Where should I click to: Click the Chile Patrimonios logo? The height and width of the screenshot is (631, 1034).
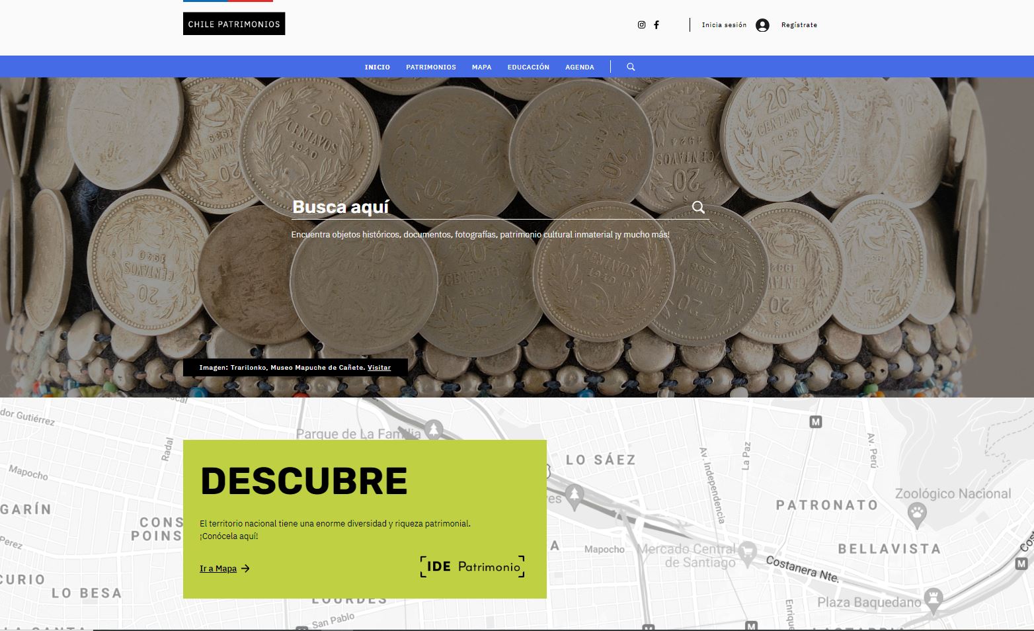point(234,24)
